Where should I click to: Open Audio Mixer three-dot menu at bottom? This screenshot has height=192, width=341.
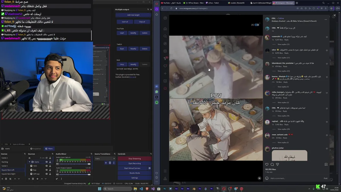point(61,179)
